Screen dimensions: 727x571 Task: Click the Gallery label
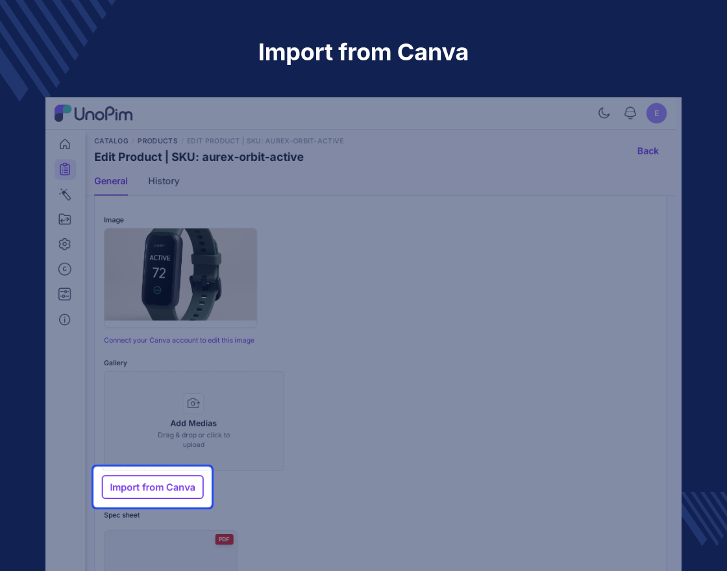pyautogui.click(x=116, y=363)
